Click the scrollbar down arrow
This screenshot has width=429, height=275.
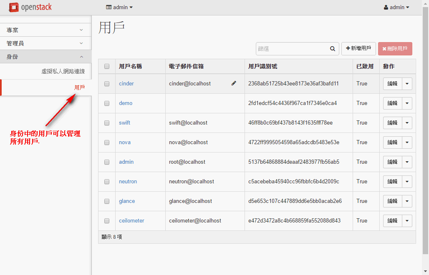click(x=425, y=271)
